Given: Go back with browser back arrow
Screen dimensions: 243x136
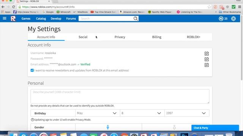Looking at the screenshot, I should point(3,7).
